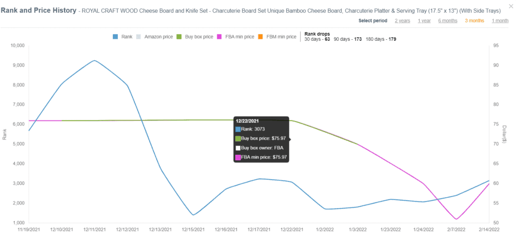Image resolution: width=516 pixels, height=238 pixels.
Task: Switch to the 6 months period
Action: (x=447, y=21)
